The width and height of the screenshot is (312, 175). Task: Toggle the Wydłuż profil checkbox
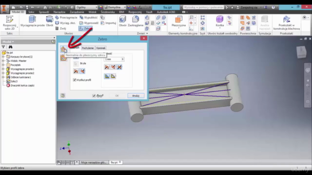[75, 80]
